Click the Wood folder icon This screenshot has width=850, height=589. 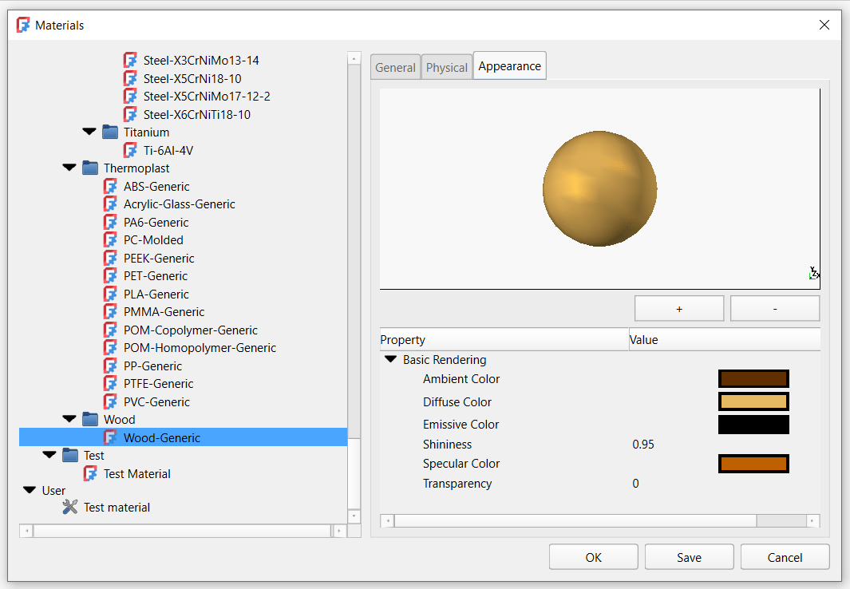click(x=89, y=419)
